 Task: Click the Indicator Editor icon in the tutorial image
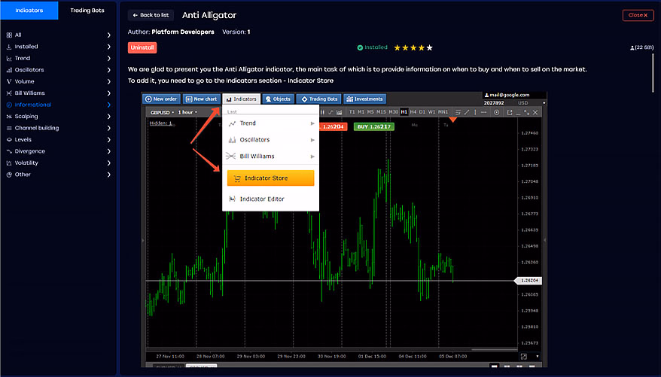(x=232, y=199)
